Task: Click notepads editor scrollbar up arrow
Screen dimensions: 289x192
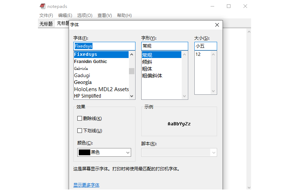Action: (249, 32)
